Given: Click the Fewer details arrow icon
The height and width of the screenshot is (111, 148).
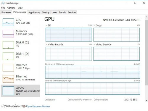Looking at the screenshot, I should pyautogui.click(x=3, y=106).
